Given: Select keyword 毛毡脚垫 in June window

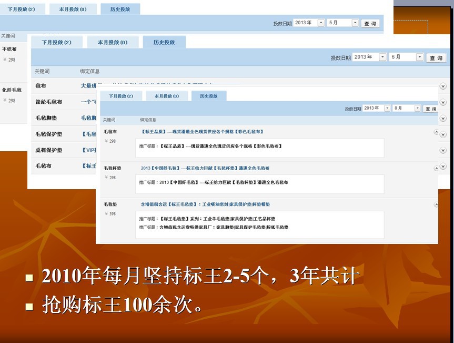Looking at the screenshot, I should pos(46,118).
